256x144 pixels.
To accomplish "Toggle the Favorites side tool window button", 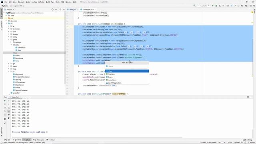I will click(x=2, y=132).
